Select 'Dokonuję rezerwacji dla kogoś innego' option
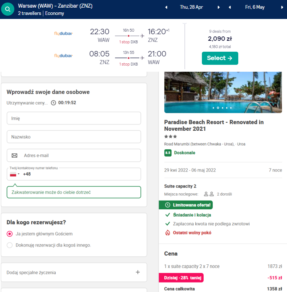 [x=10, y=245]
